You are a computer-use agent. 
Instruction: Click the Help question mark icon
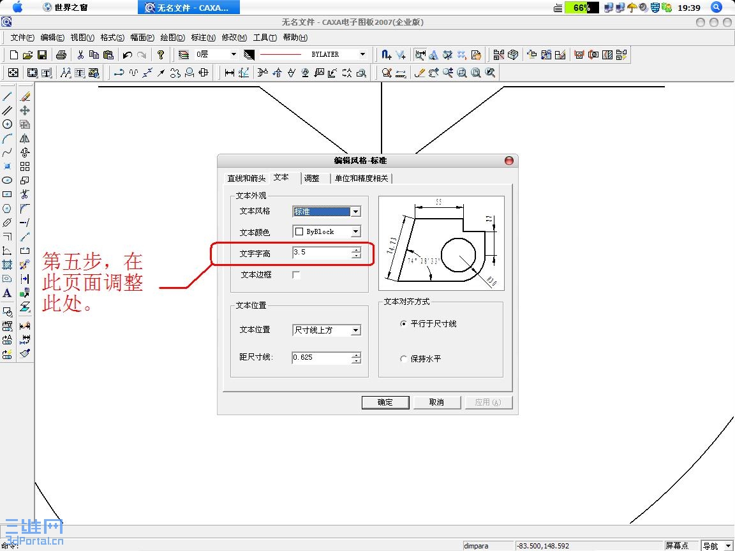(161, 55)
